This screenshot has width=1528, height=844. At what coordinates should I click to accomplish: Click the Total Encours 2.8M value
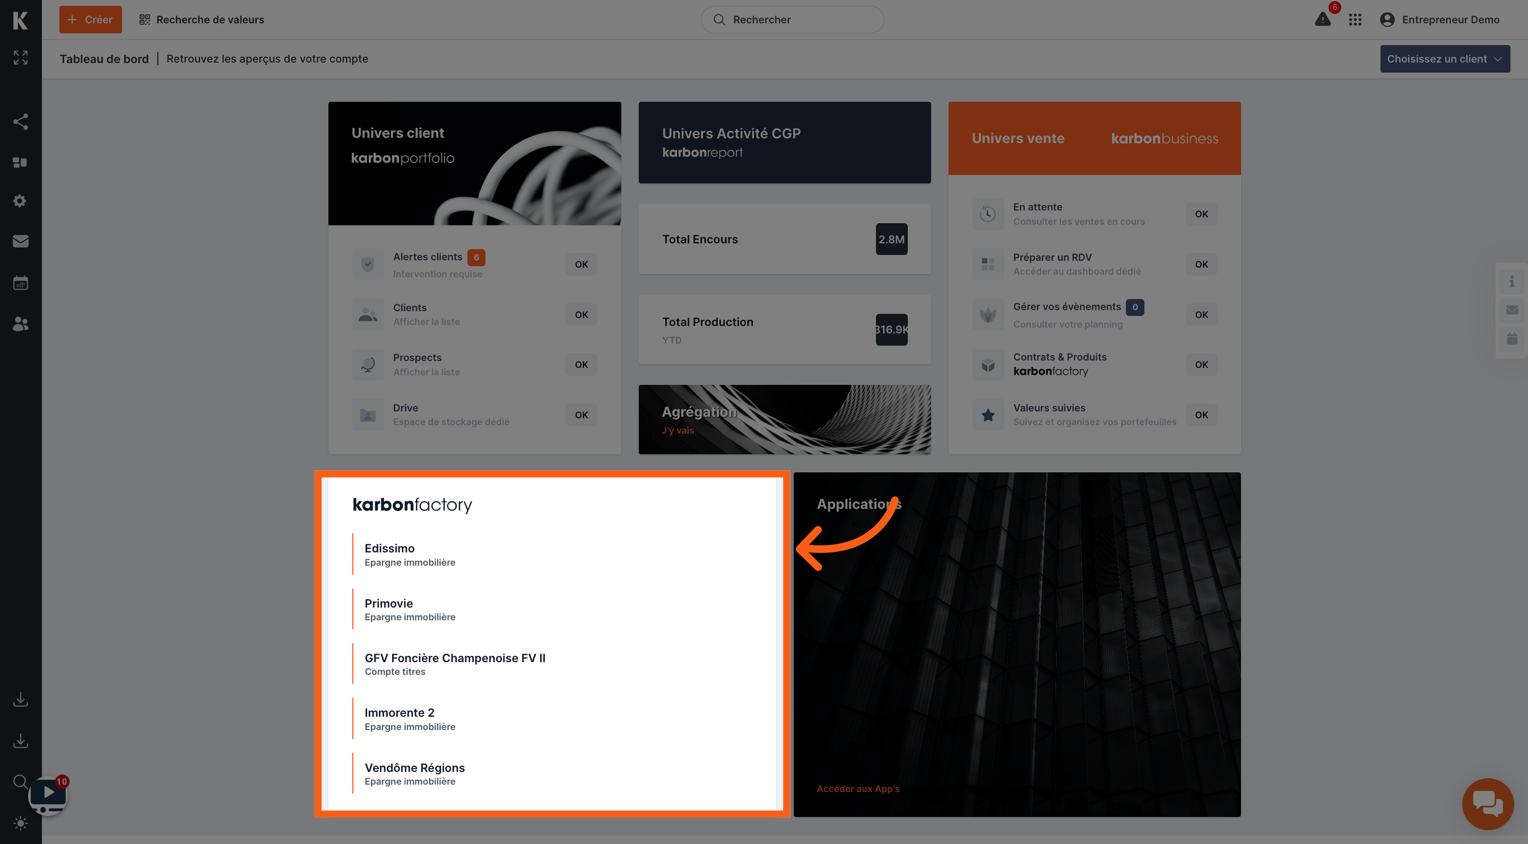point(891,239)
